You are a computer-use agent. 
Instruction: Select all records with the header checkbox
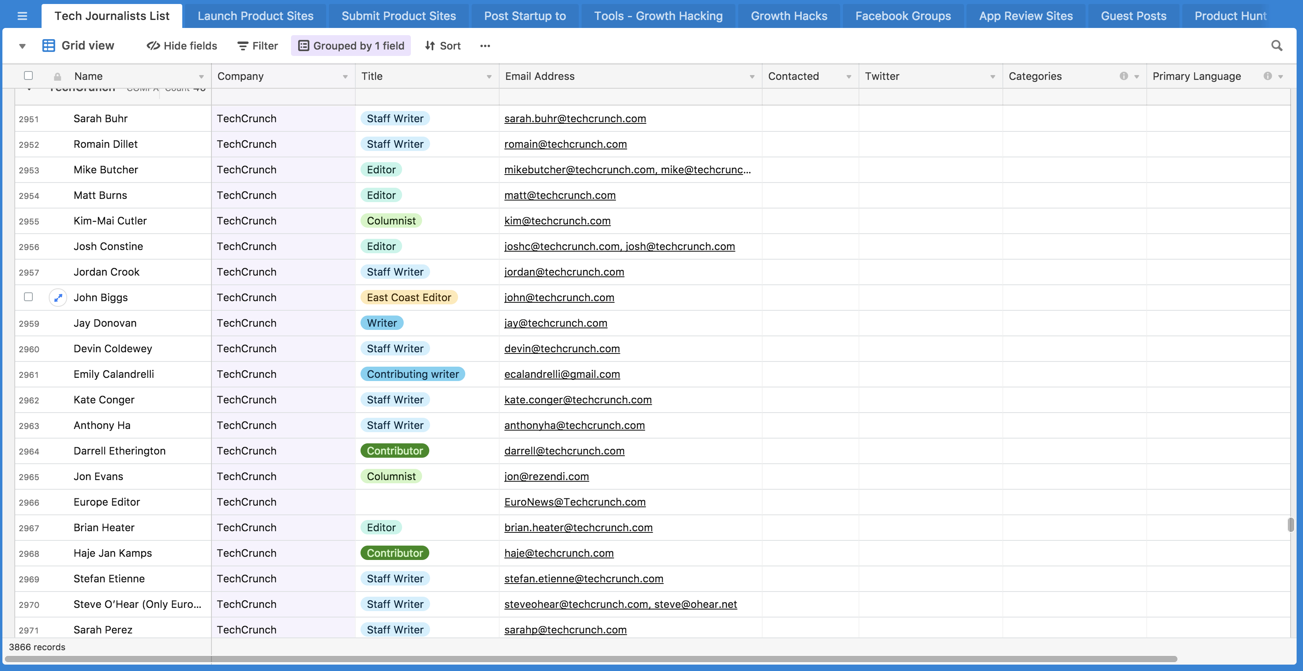(x=28, y=76)
